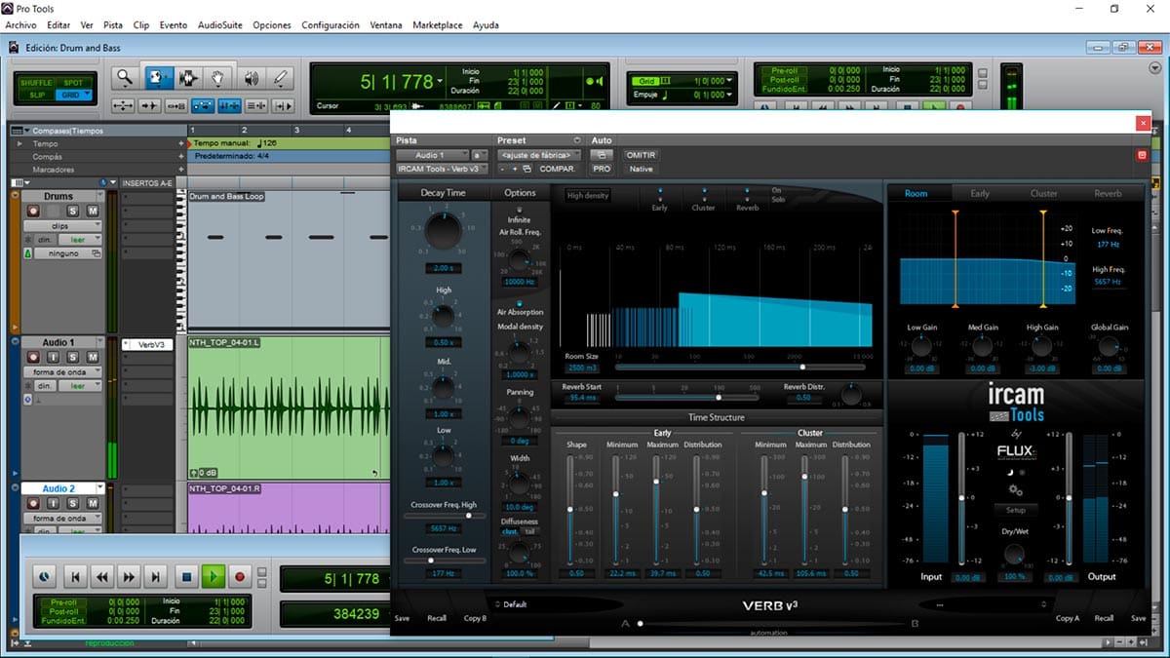The width and height of the screenshot is (1170, 658).
Task: Click the green Play button in the transport window
Action: pos(214,577)
